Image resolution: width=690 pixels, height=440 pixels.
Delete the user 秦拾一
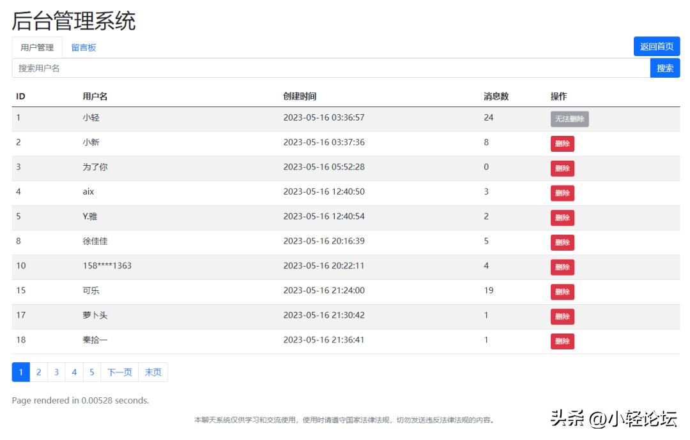pos(562,341)
